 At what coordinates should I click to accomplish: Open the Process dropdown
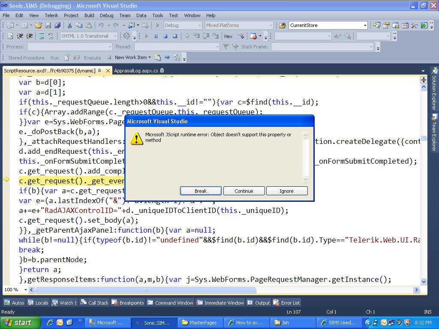pyautogui.click(x=110, y=47)
